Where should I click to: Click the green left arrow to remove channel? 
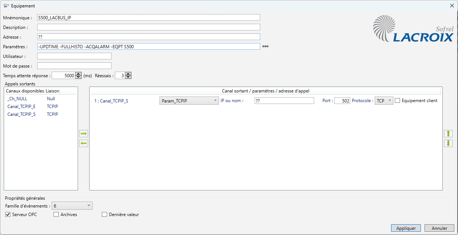[84, 143]
